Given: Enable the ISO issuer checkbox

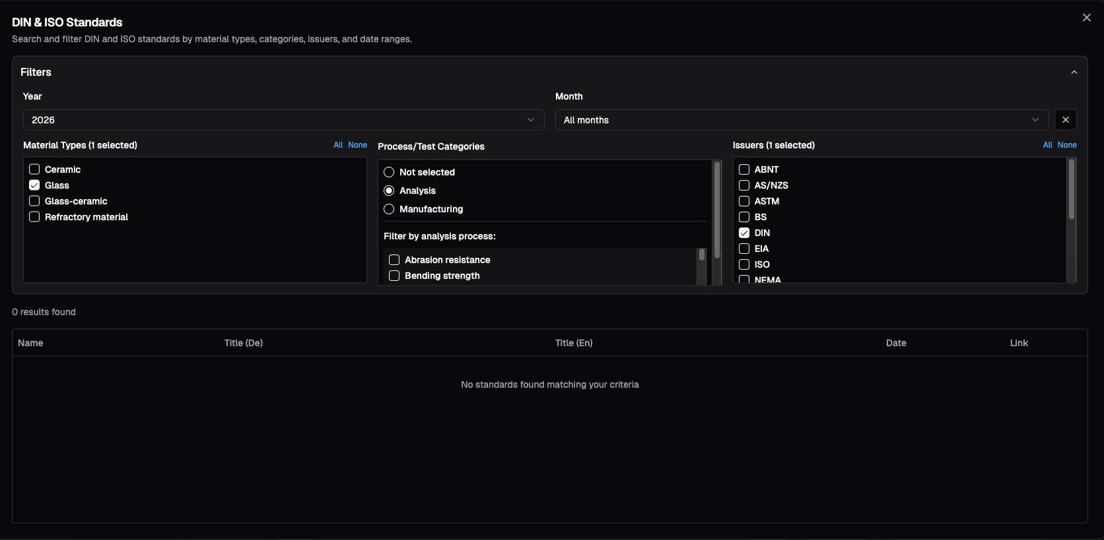Looking at the screenshot, I should point(744,264).
